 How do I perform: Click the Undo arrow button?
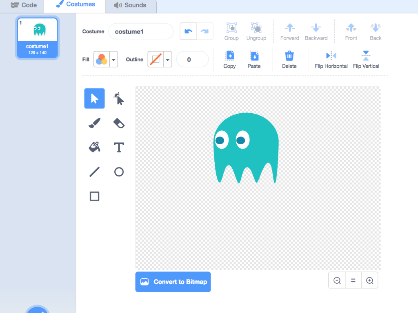pyautogui.click(x=188, y=31)
